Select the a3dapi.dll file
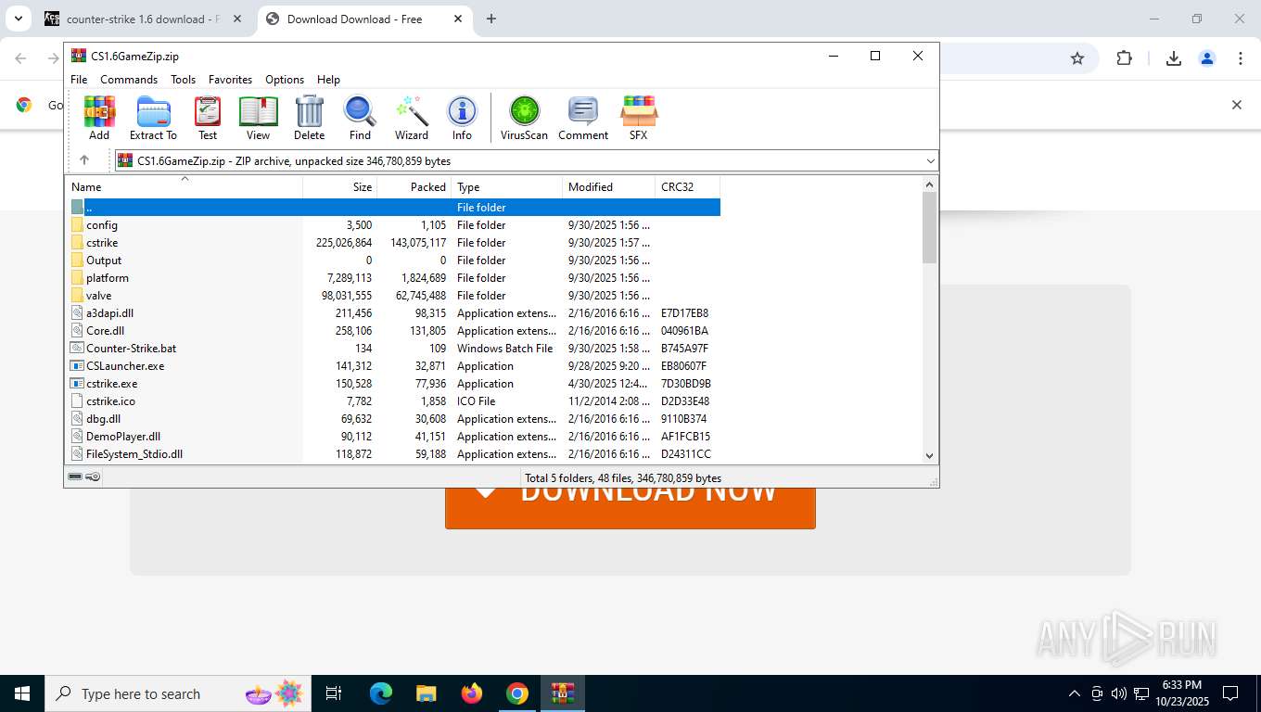 point(393,313)
